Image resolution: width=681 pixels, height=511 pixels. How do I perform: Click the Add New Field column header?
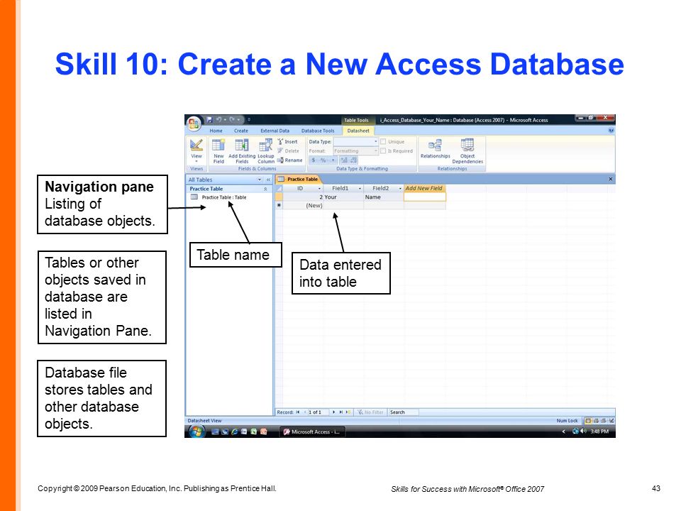(424, 188)
